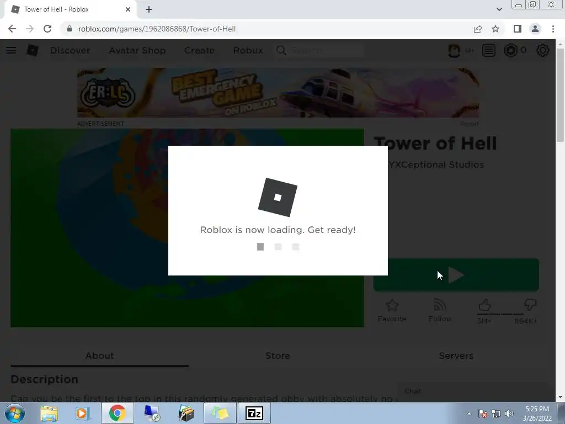Switch to the Store tab

click(278, 356)
